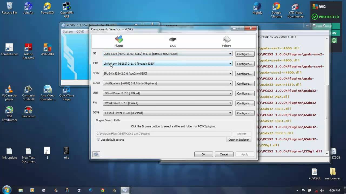
Task: Select the Any Video Converter icon
Action: (47, 93)
